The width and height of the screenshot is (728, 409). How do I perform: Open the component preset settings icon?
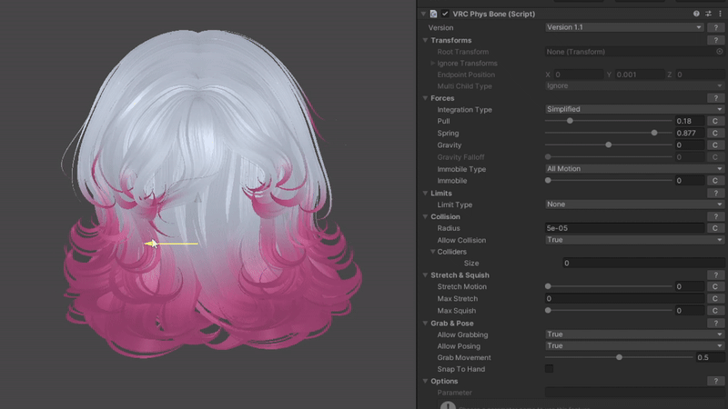click(x=708, y=15)
